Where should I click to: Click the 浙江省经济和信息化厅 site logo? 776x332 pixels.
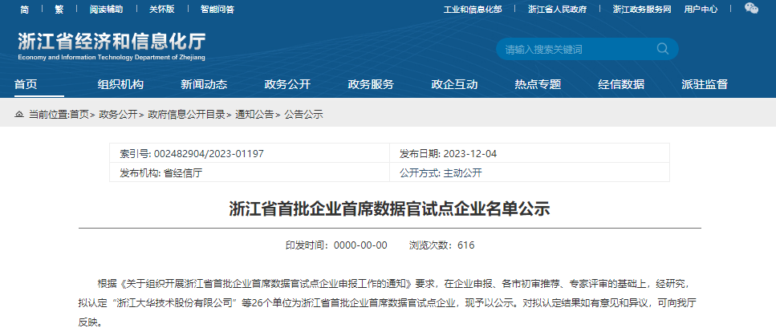112,47
